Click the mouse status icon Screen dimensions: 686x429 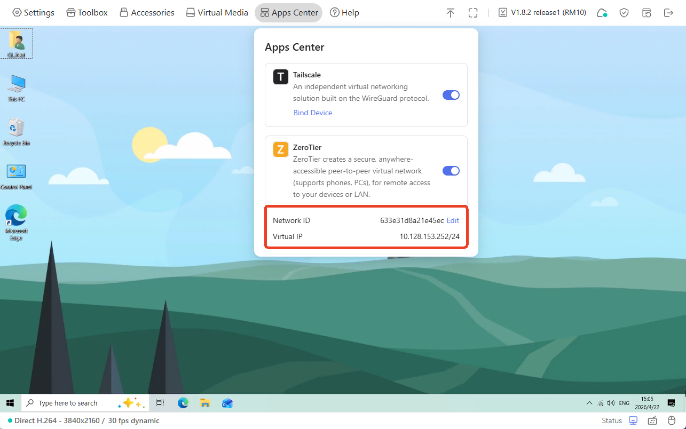coord(672,420)
